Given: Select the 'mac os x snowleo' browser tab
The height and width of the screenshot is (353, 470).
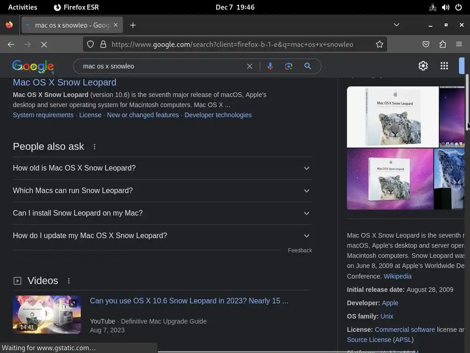Looking at the screenshot, I should pos(72,25).
